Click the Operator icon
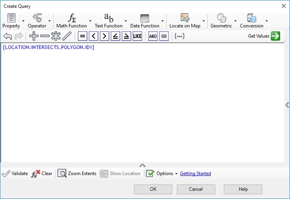290x199 pixels. click(x=37, y=18)
